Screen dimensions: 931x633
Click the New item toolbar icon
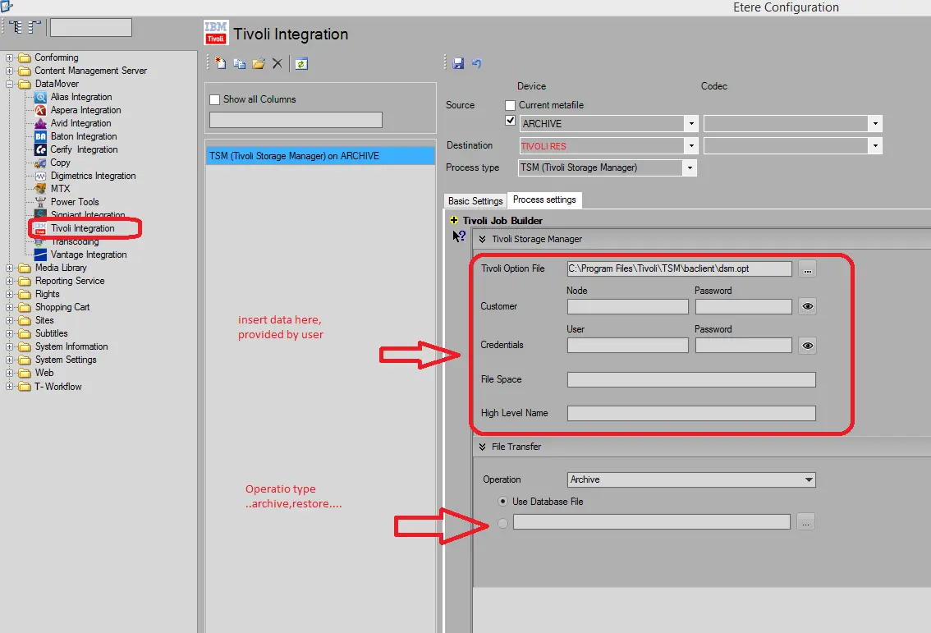220,63
